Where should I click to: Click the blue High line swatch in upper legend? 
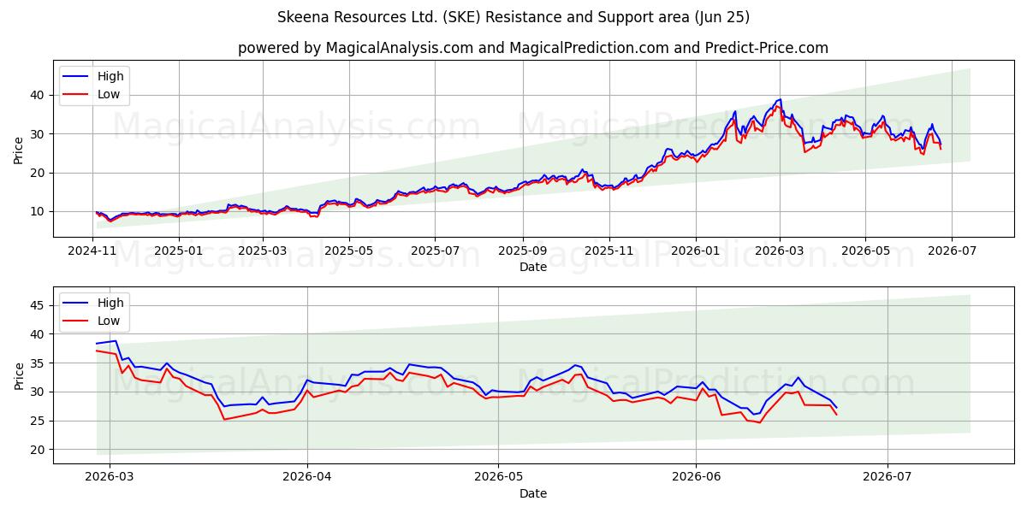pyautogui.click(x=77, y=77)
